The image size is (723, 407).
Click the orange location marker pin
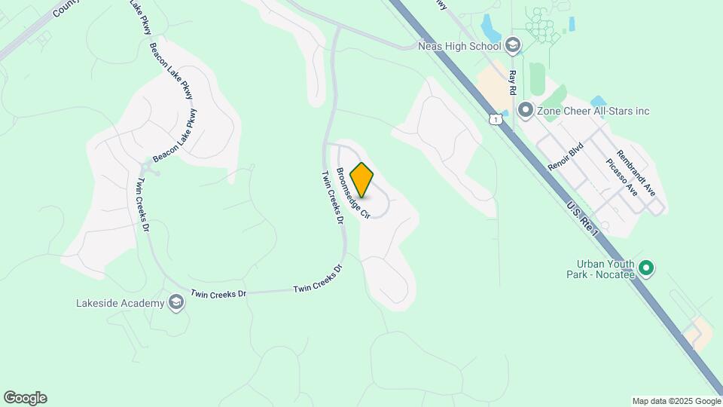tap(361, 180)
